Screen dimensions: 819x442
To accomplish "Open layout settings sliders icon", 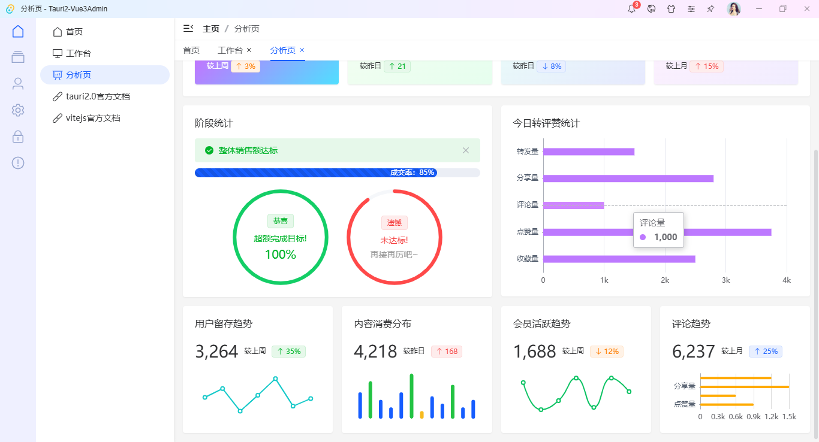I will (691, 9).
